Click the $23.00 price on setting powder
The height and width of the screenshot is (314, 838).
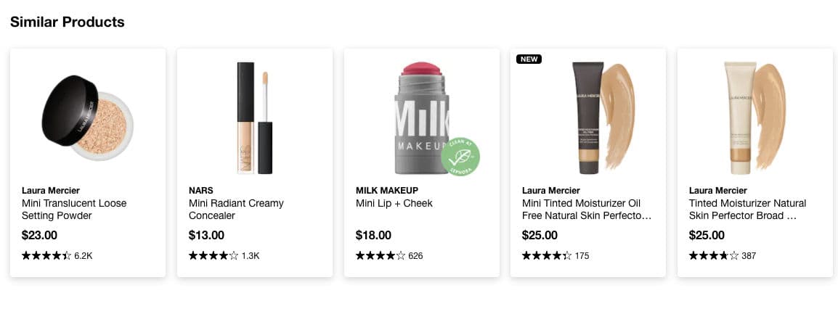coord(39,236)
